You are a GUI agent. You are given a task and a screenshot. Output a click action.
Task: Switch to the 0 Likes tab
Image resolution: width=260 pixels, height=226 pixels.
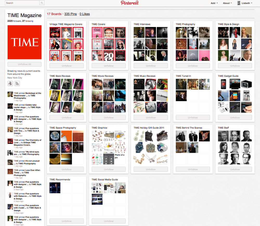pyautogui.click(x=84, y=14)
